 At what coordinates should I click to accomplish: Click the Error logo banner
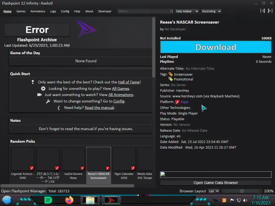(x=37, y=30)
